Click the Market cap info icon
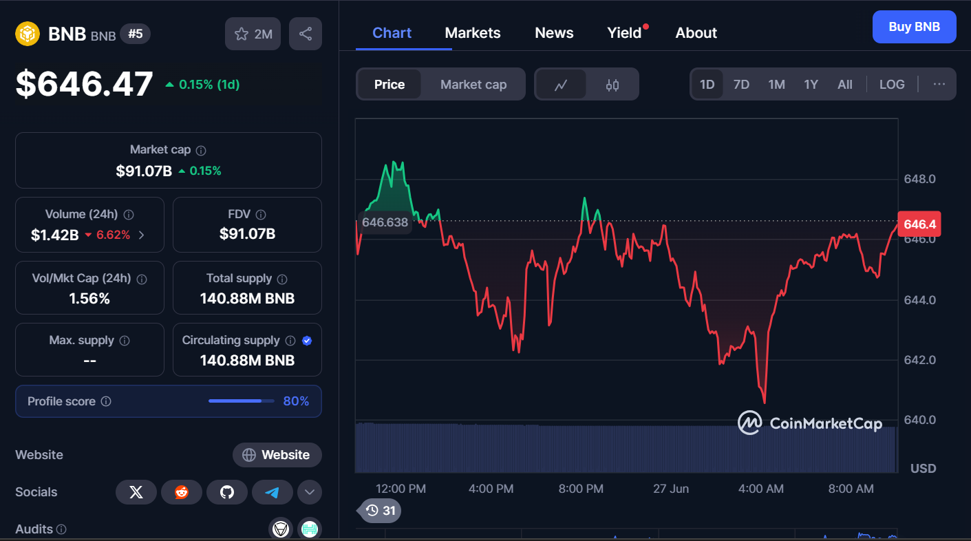Screen dimensions: 971x541 click(201, 150)
